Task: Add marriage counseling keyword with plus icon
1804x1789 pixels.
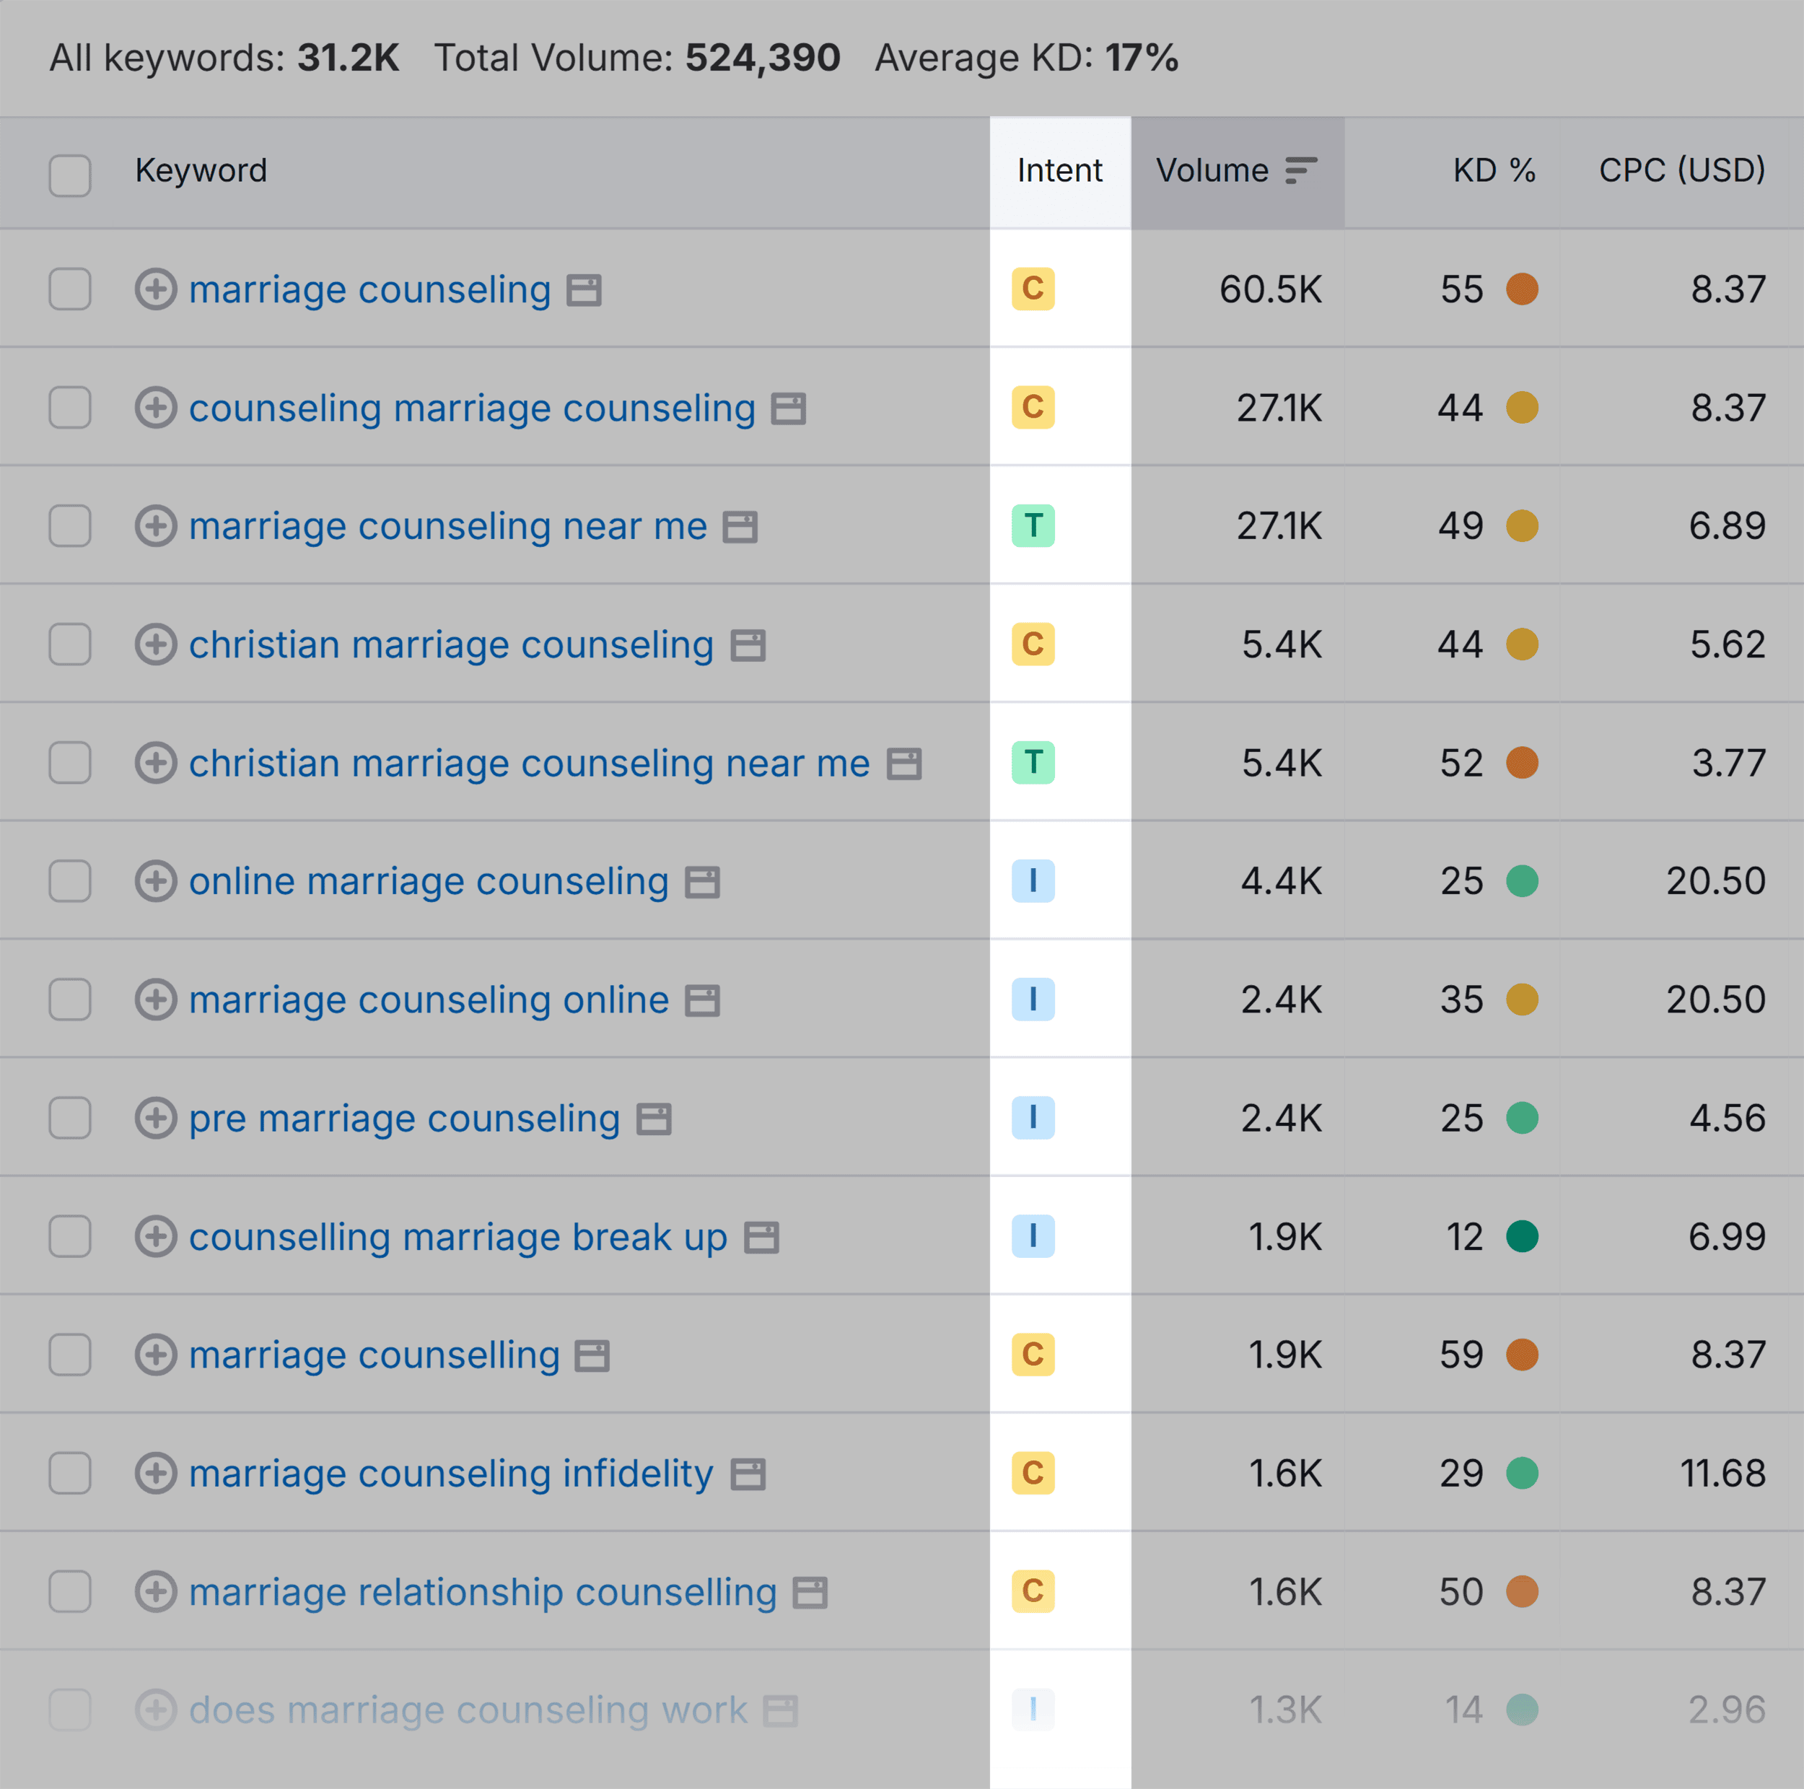Action: pos(156,289)
